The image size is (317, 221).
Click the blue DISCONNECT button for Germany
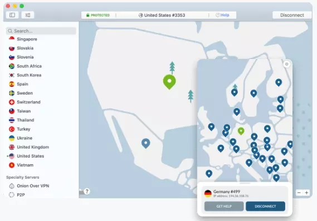(x=265, y=207)
